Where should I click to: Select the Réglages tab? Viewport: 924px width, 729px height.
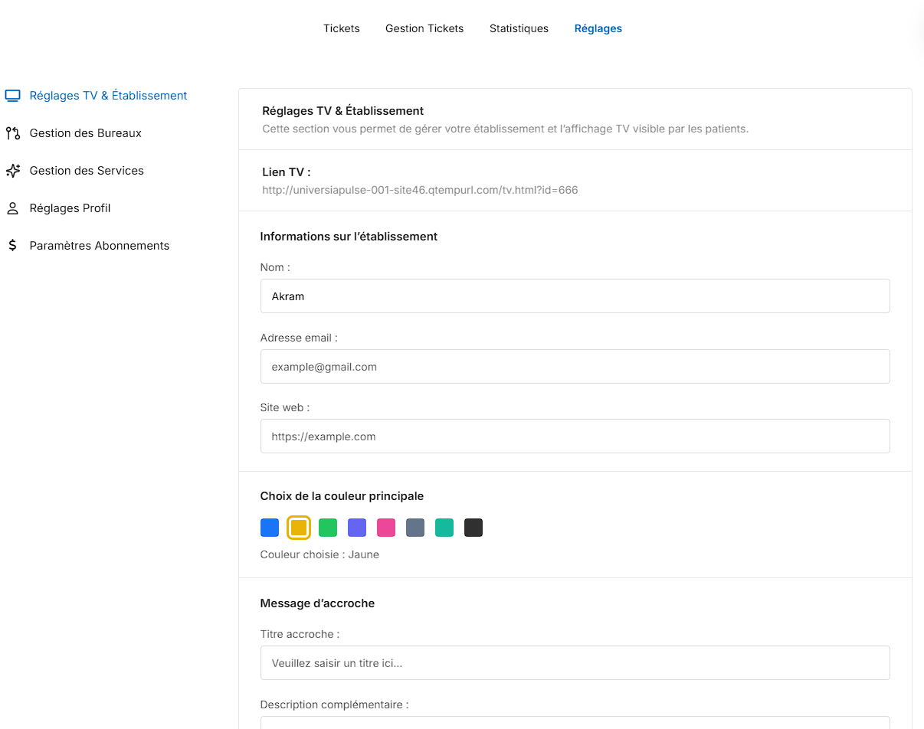598,28
